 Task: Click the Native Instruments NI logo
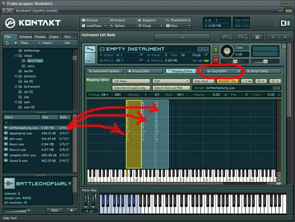[286, 23]
